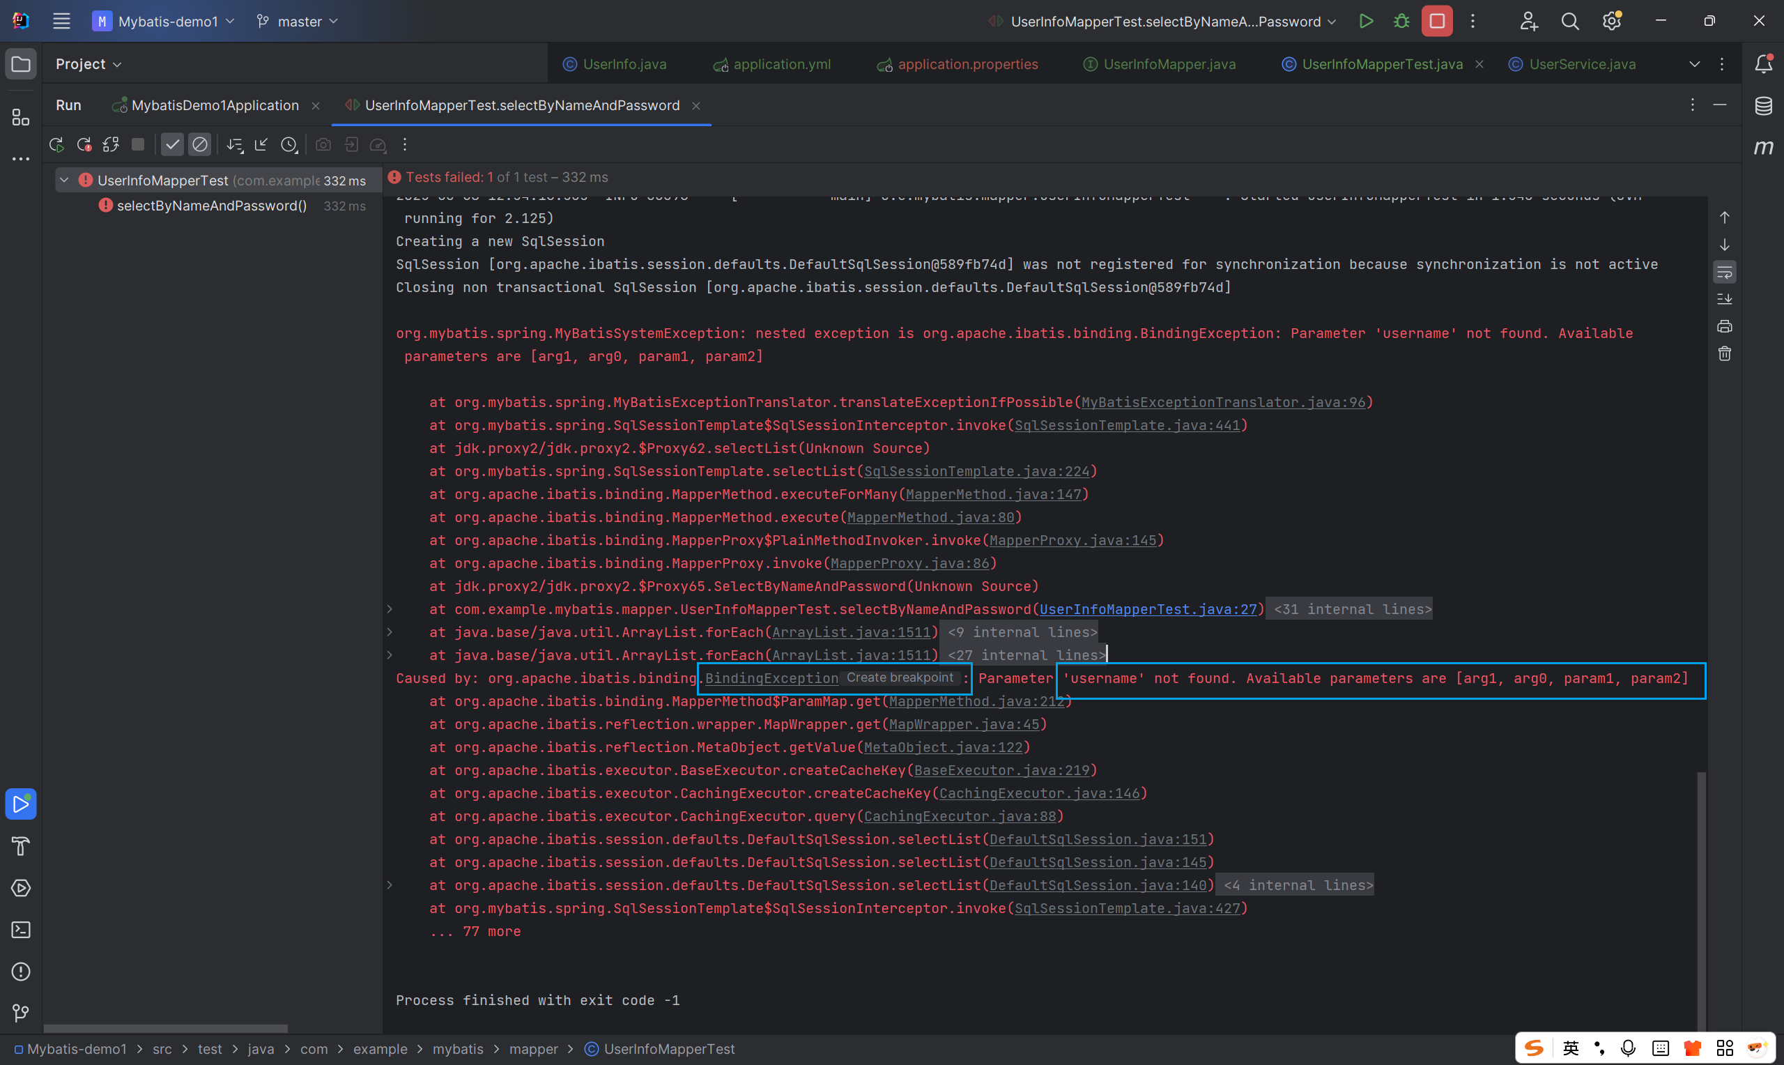Select selectByNameAndPassword() test row
Screen dimensions: 1784x1065
click(x=213, y=206)
